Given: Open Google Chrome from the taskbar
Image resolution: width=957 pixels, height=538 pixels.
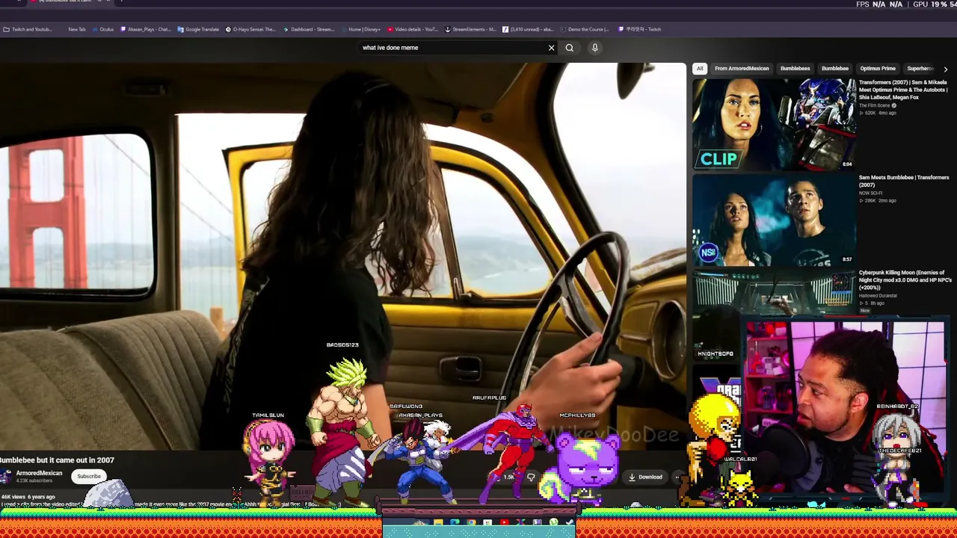Looking at the screenshot, I should tap(471, 522).
